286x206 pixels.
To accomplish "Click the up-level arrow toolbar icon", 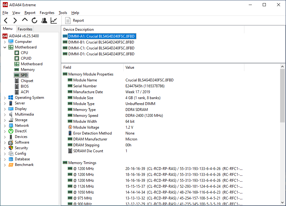I will tap(25, 20).
